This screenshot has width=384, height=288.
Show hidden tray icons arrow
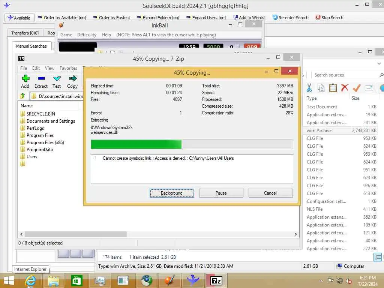point(321,281)
